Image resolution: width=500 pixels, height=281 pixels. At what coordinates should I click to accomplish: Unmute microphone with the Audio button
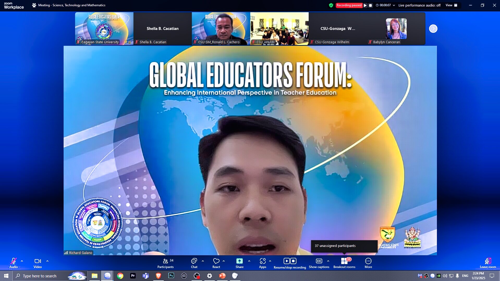click(x=14, y=263)
